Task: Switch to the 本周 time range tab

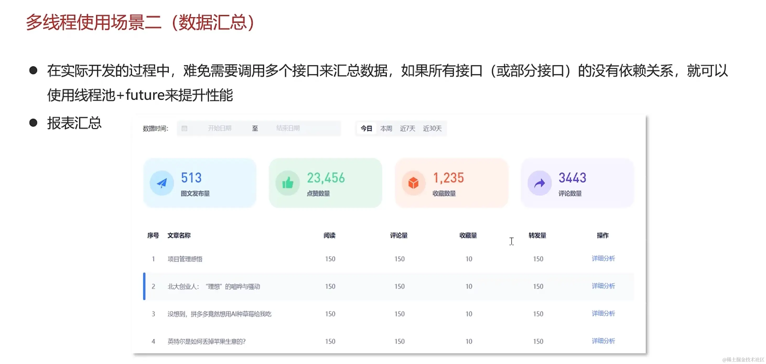Action: click(x=386, y=129)
